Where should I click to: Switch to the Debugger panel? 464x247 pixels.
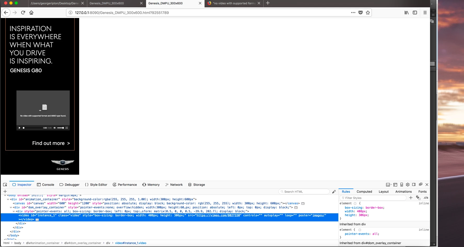coord(69,185)
